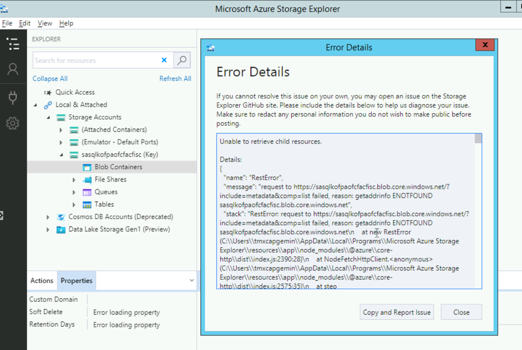Expand the (Emulator - Default Ports) node

click(x=61, y=142)
